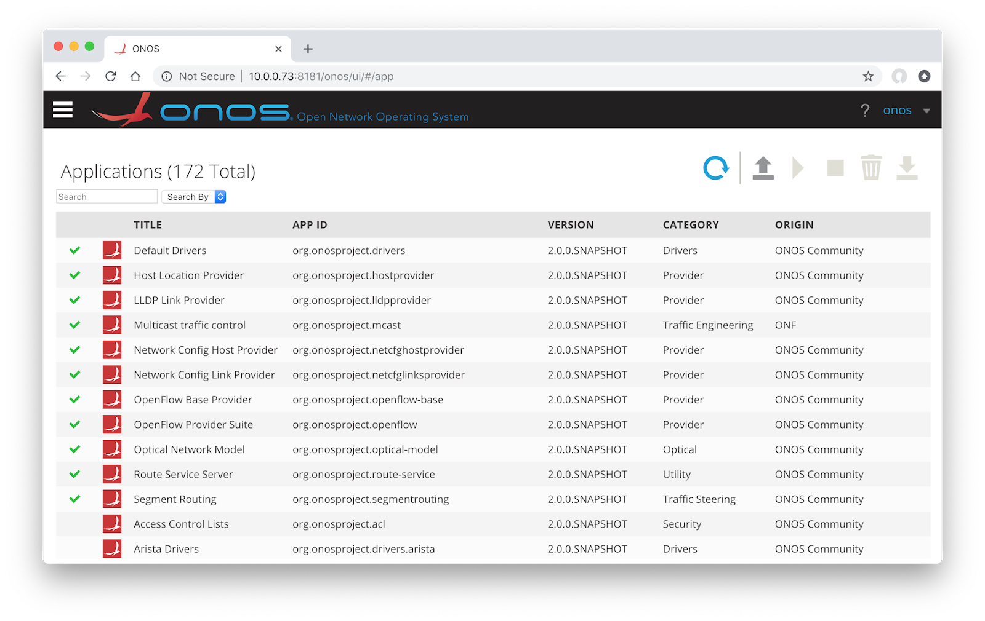
Task: Deactivate selected application with stop icon
Action: click(x=835, y=168)
